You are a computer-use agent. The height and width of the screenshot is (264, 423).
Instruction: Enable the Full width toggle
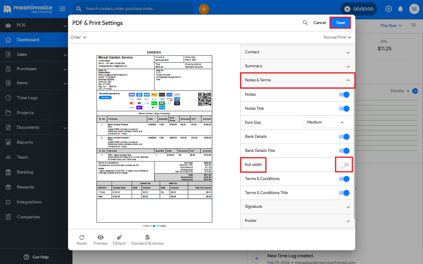coord(344,165)
